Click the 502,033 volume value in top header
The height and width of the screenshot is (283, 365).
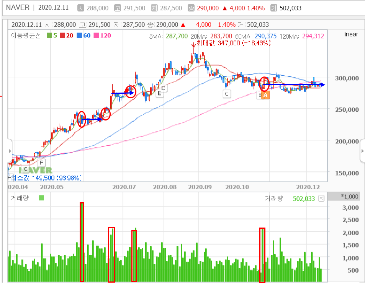290,8
